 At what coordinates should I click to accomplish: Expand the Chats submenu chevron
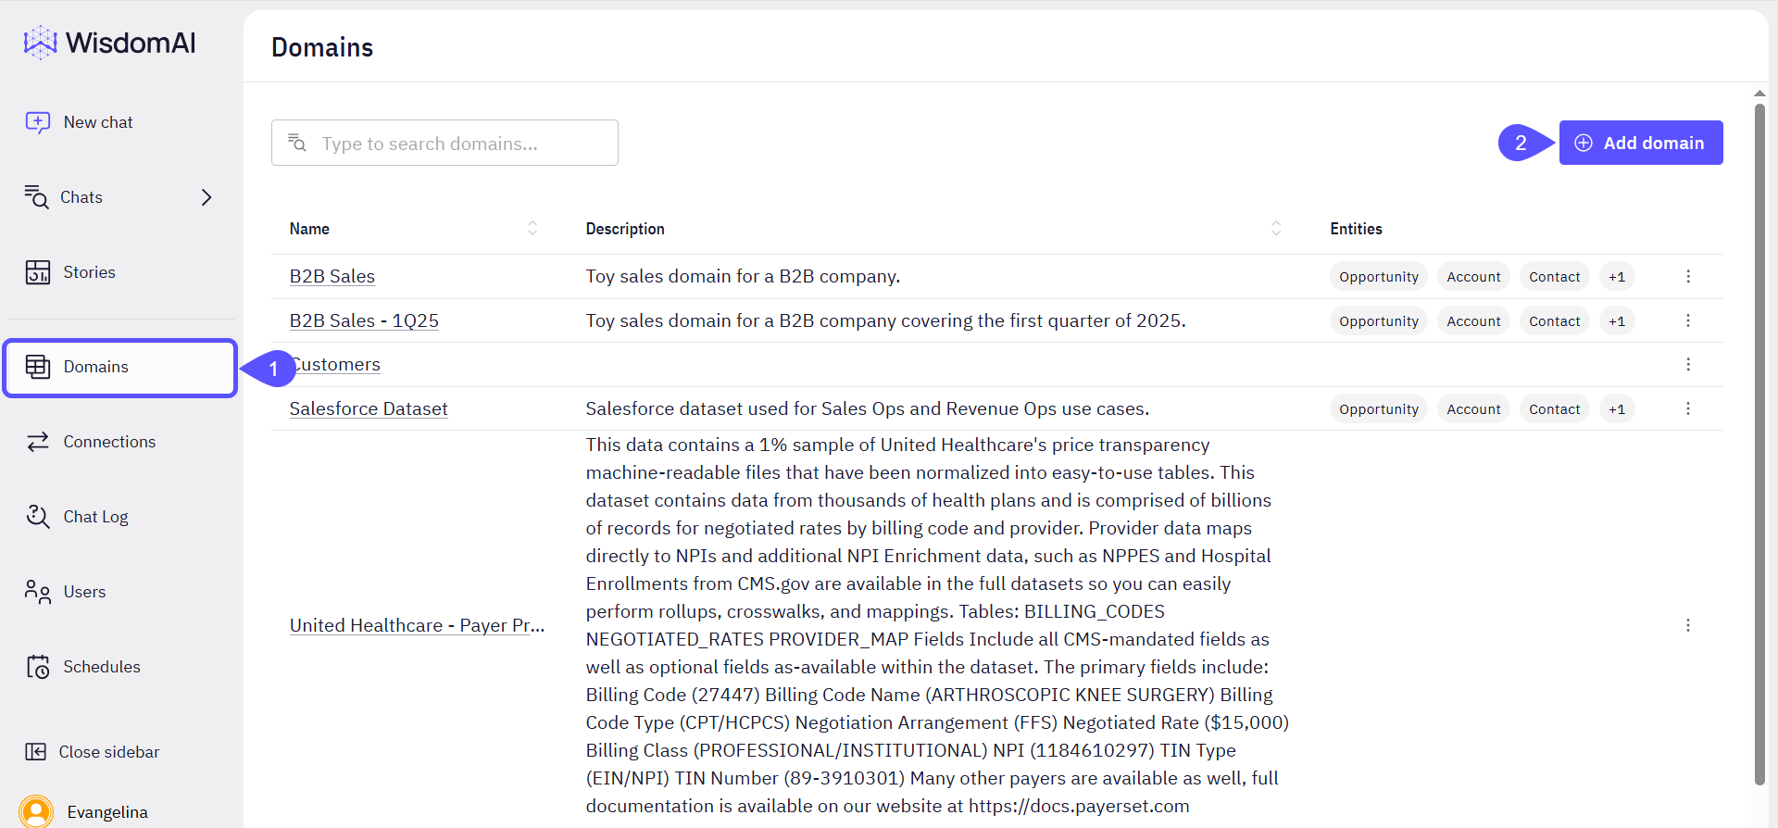point(207,197)
